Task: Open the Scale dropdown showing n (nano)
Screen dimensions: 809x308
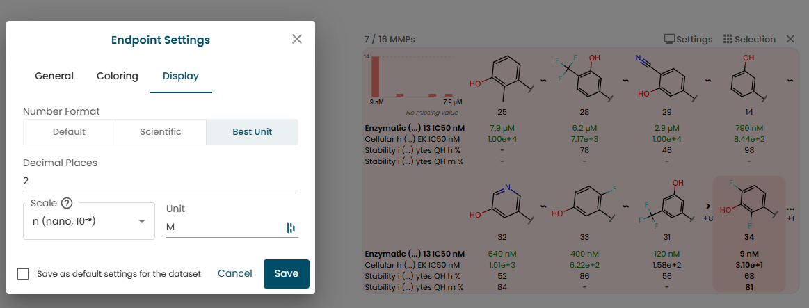Action: click(89, 221)
